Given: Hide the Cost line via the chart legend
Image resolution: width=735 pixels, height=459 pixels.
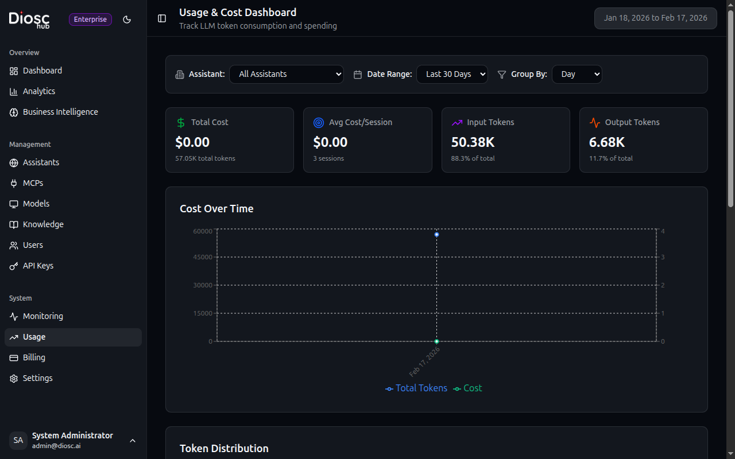Looking at the screenshot, I should [x=467, y=388].
